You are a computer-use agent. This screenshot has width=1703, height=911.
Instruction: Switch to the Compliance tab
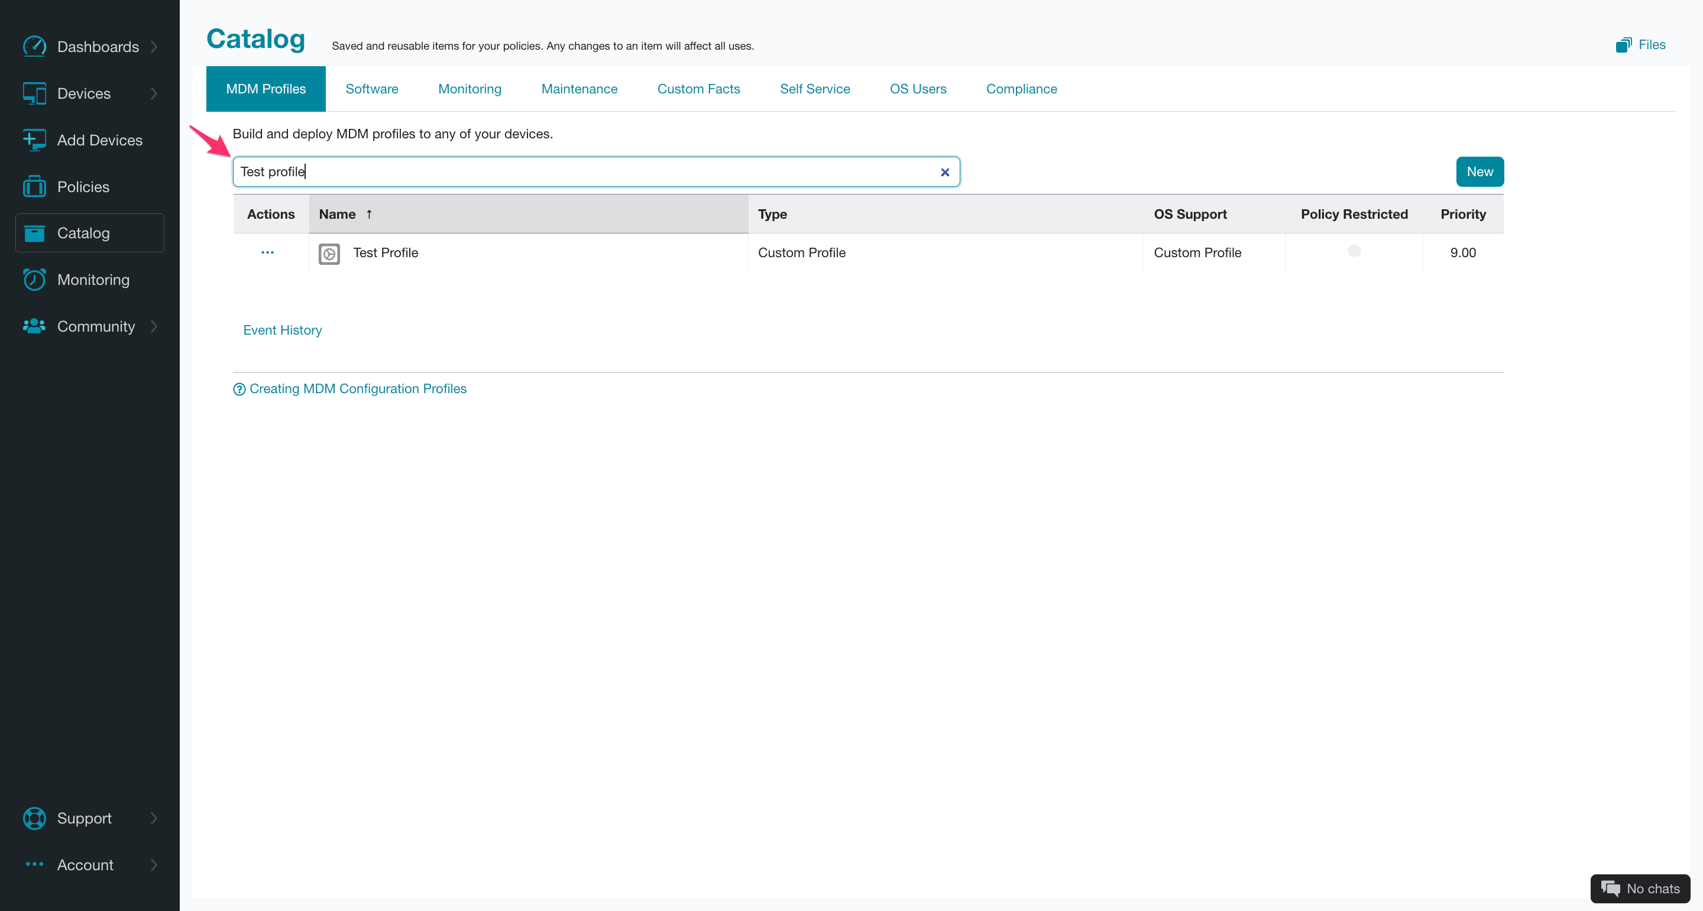pos(1021,89)
